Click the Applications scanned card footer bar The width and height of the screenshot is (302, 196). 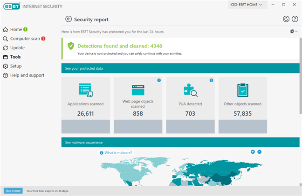click(85, 126)
